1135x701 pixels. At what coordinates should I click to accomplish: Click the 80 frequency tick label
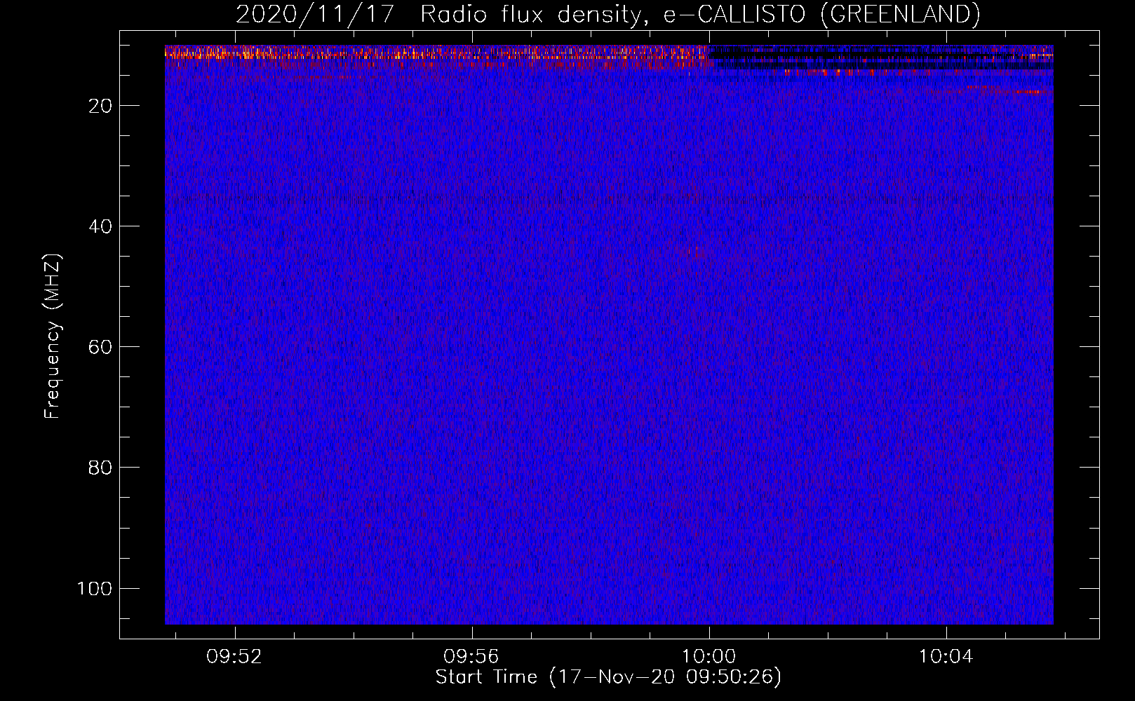pos(100,468)
